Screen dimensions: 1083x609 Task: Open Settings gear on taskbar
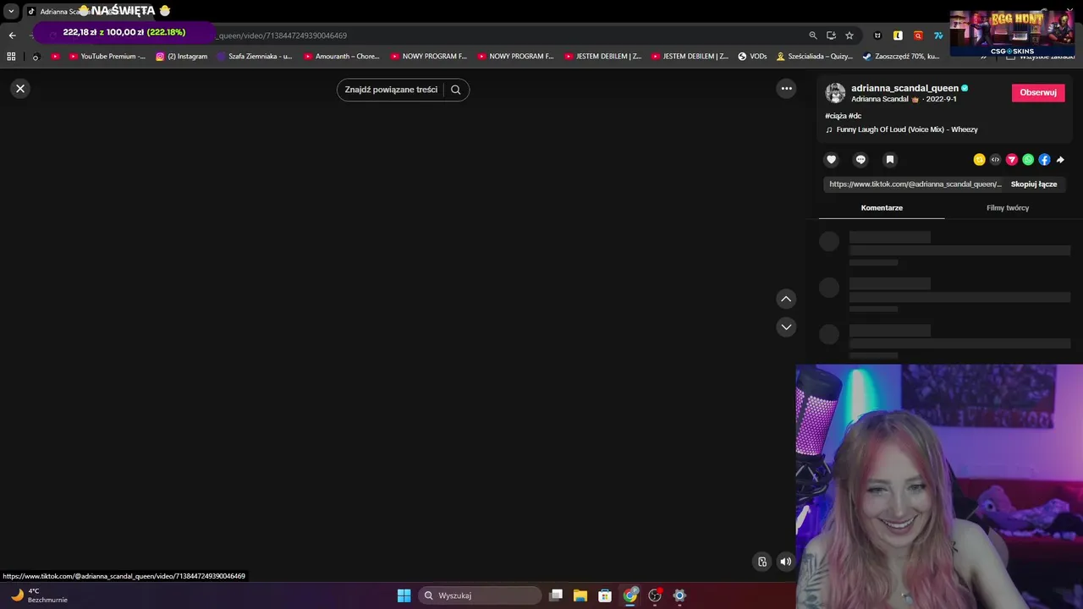679,595
